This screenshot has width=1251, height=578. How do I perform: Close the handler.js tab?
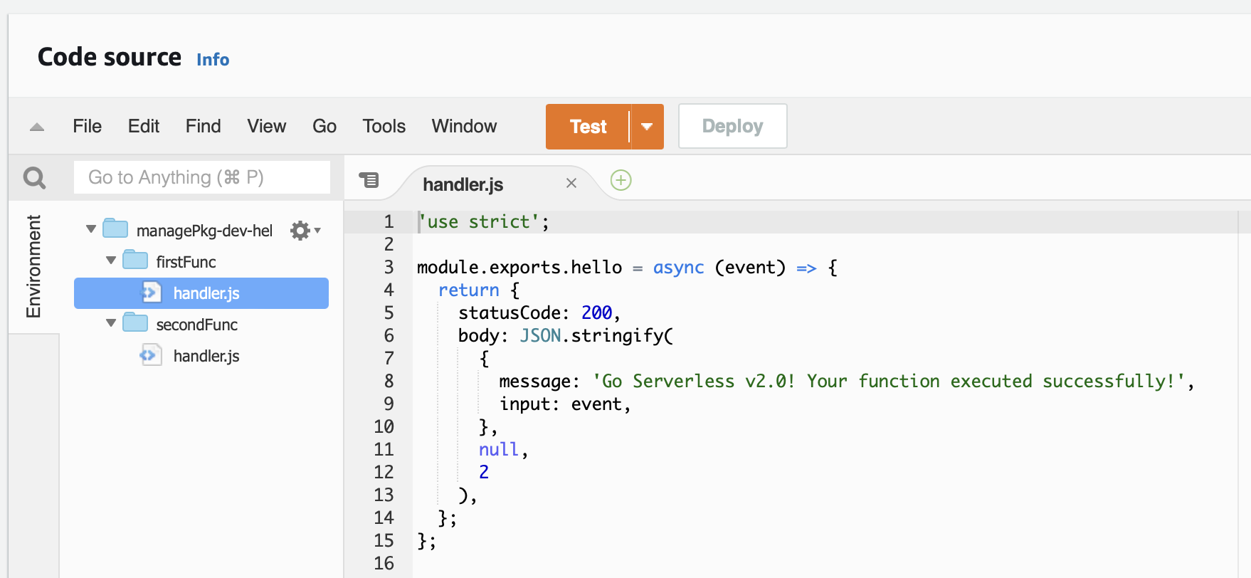click(x=571, y=184)
